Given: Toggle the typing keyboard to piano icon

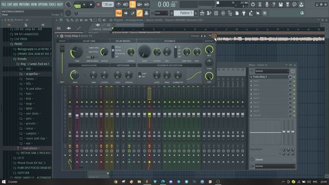Looking at the screenshot, I should click(x=119, y=13).
